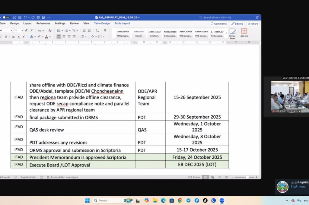Open more quick access options (ellipsis)
This screenshot has width=309, height=205.
point(49,17)
